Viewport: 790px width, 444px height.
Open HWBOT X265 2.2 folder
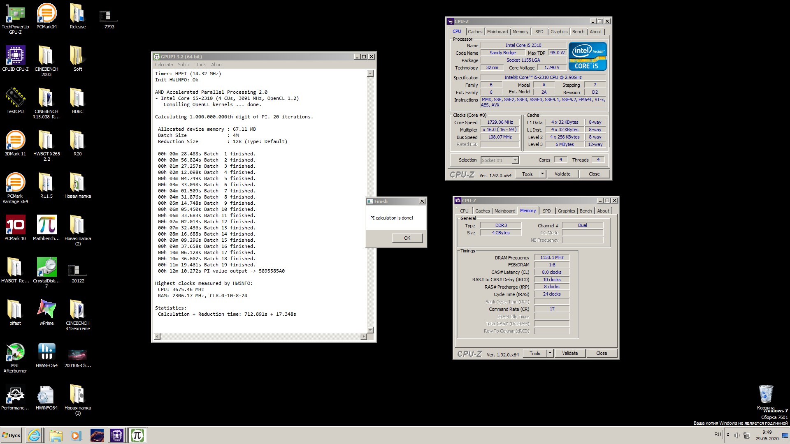point(46,146)
